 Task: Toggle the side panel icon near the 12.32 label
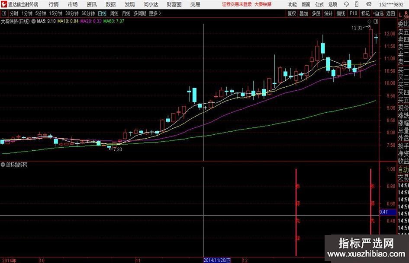[x=376, y=22]
